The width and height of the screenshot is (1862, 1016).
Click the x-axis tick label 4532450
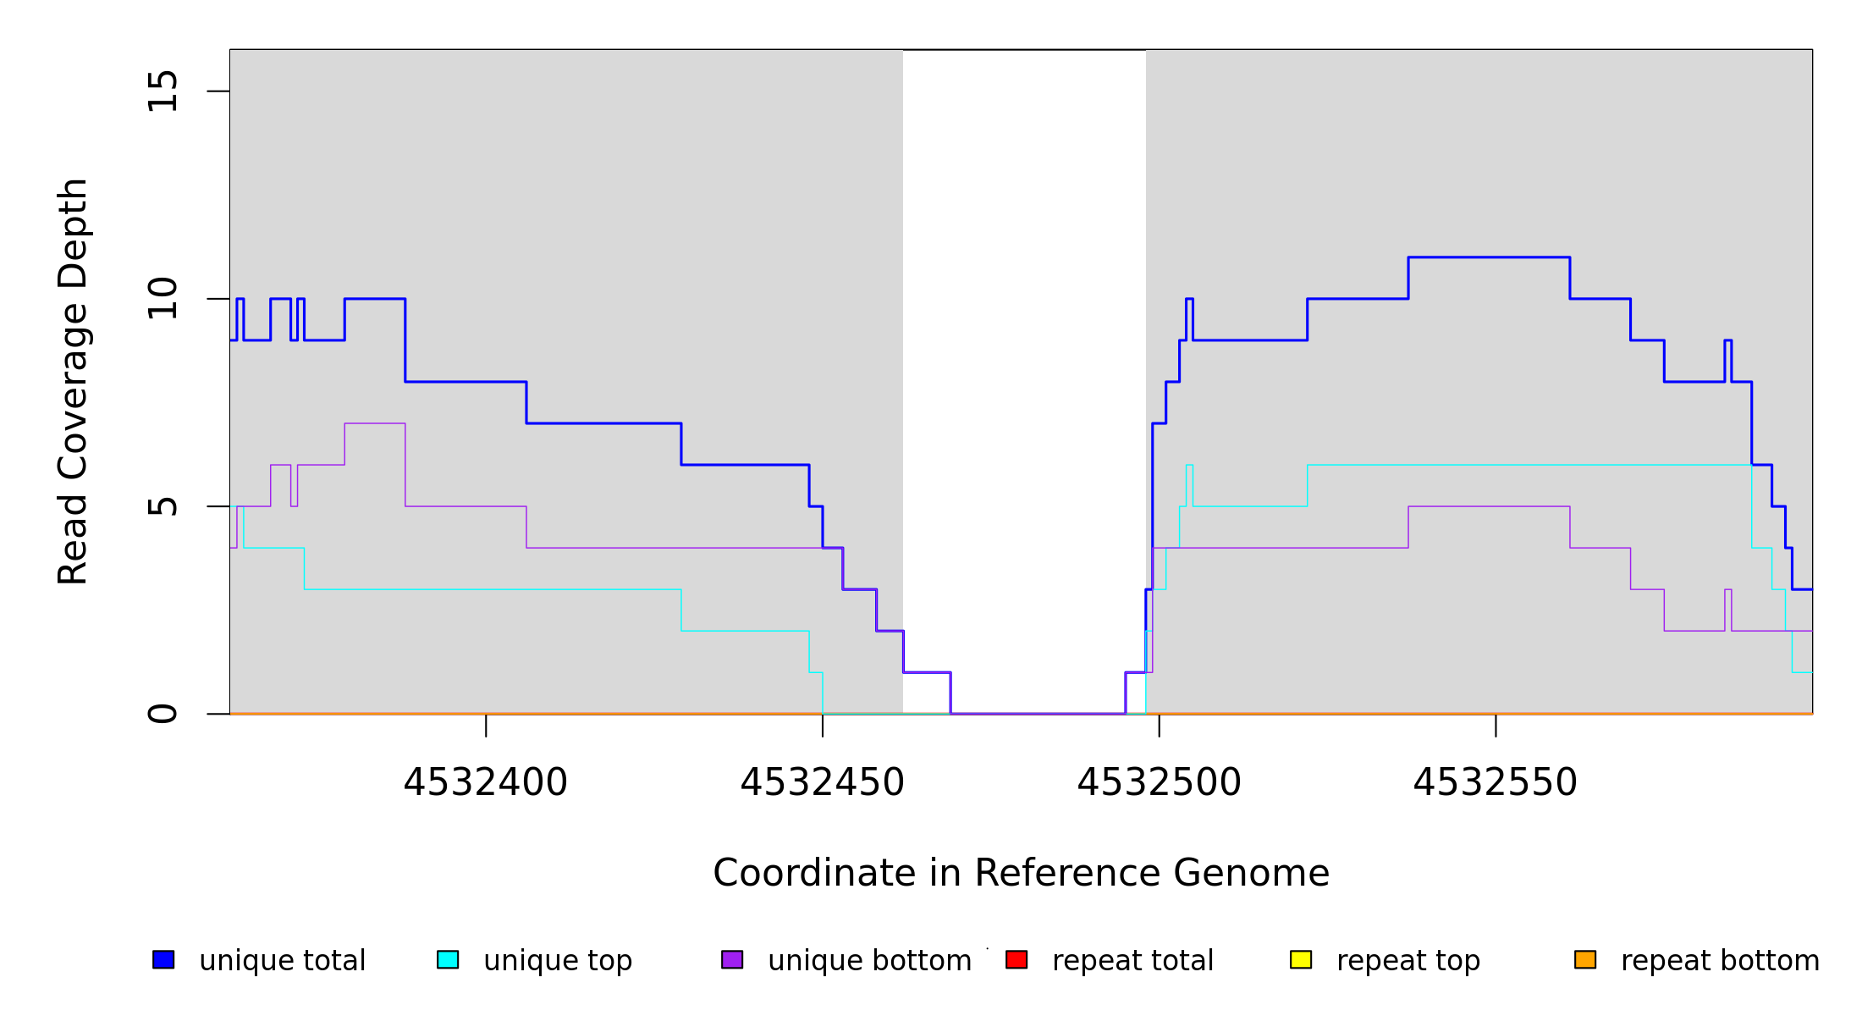(822, 783)
